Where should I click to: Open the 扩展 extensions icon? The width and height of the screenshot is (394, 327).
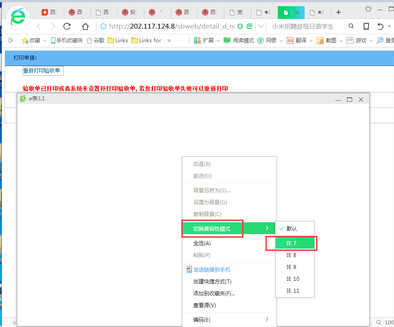tap(204, 40)
